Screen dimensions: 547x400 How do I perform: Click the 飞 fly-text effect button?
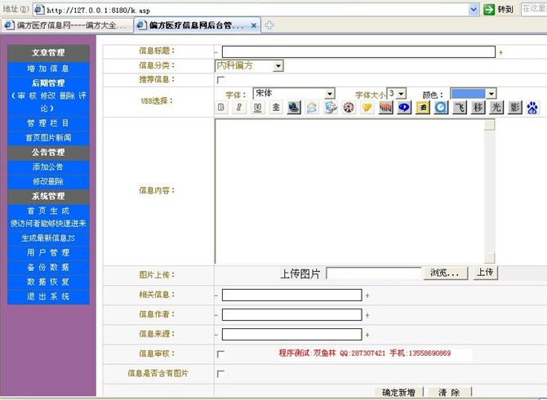tap(460, 108)
